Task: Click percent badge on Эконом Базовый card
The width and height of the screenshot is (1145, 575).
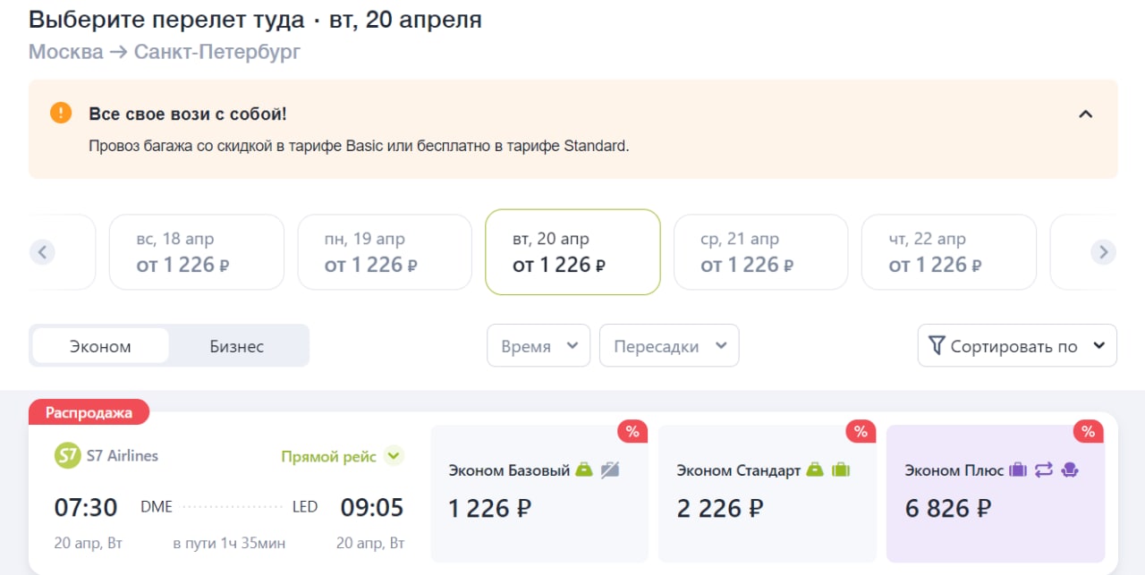Action: coord(632,432)
